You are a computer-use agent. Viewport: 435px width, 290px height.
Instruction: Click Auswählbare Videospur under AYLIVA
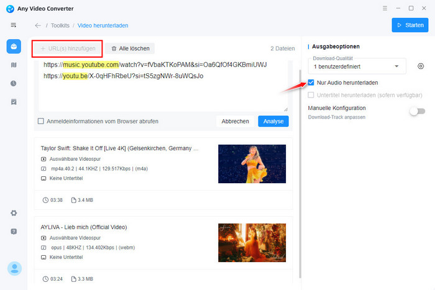tap(75, 238)
